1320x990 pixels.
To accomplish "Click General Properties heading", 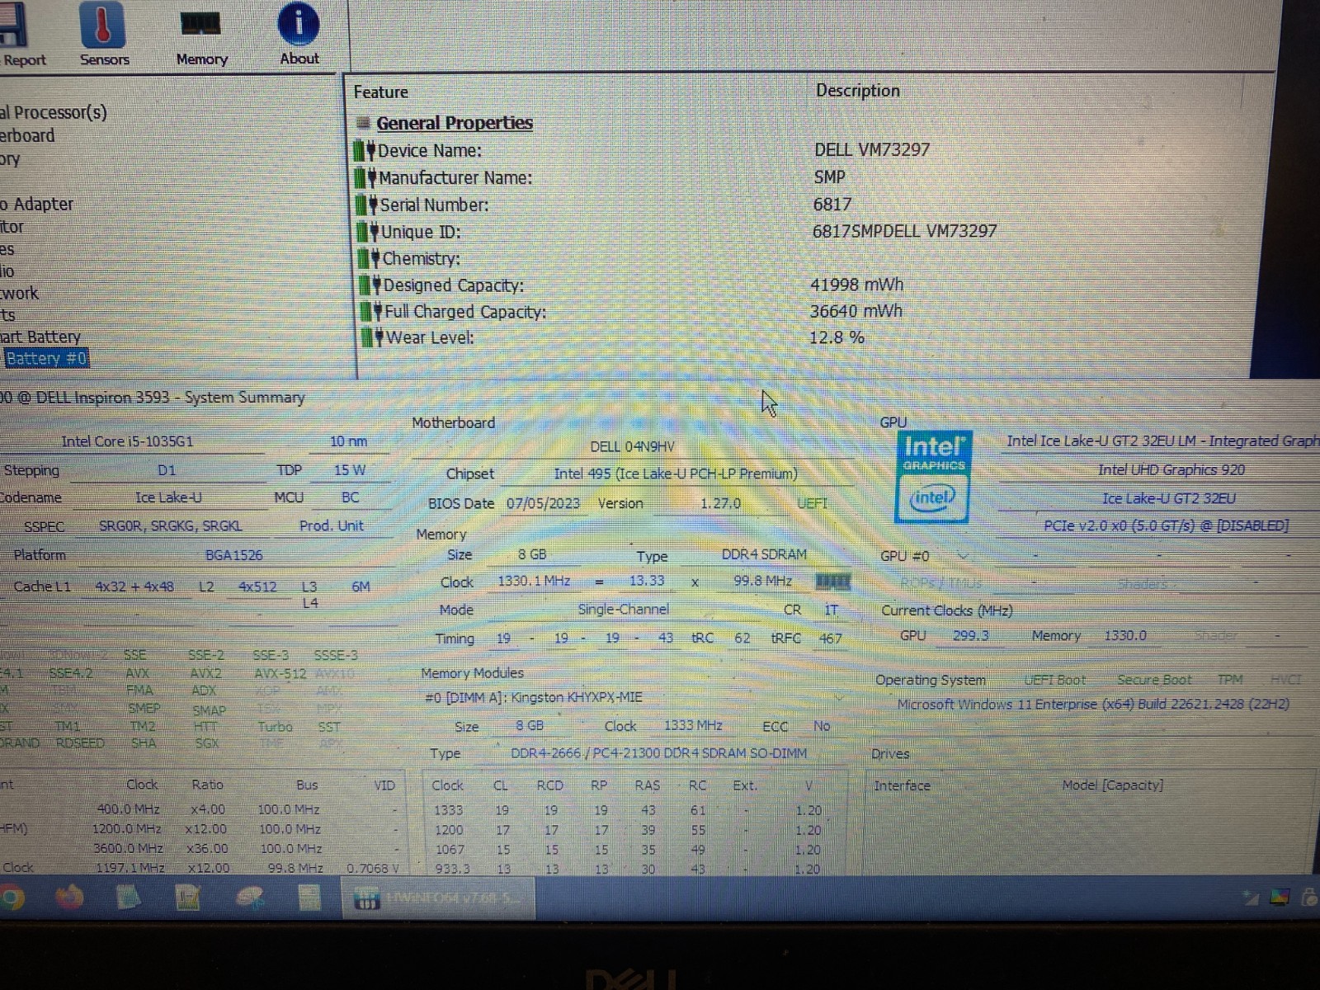I will (455, 123).
